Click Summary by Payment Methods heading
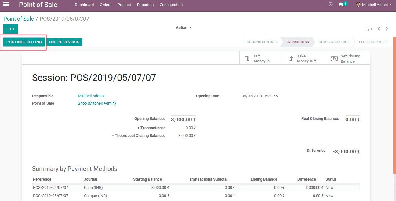This screenshot has height=201, width=396. click(74, 169)
